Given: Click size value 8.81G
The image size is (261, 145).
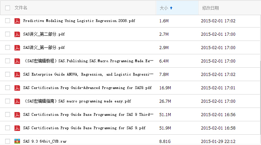Looking at the screenshot, I should coord(165,142).
